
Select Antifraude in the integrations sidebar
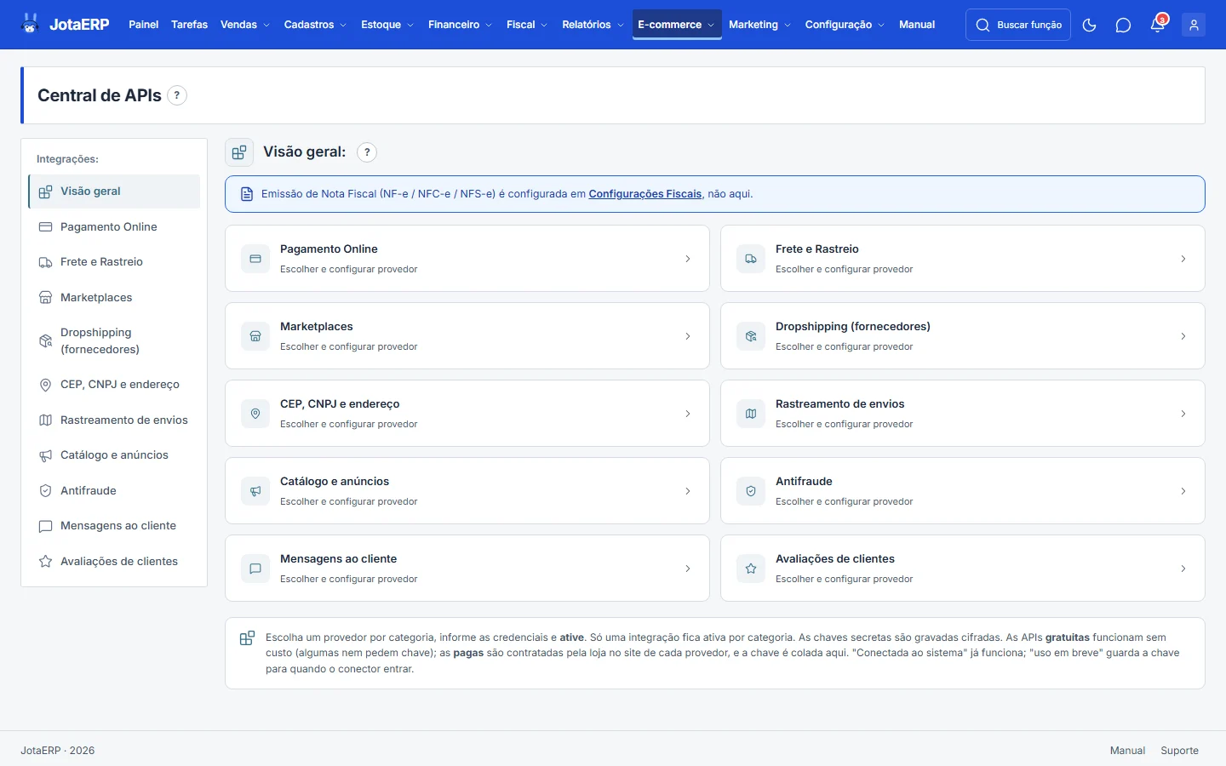click(114, 491)
